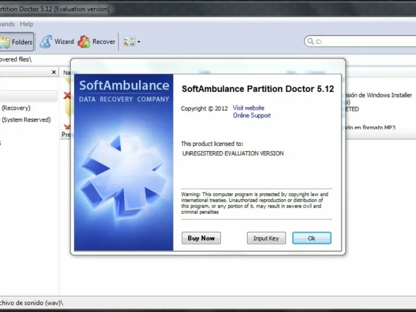This screenshot has height=312, width=416.
Task: Choose Input Key to register
Action: (266, 238)
